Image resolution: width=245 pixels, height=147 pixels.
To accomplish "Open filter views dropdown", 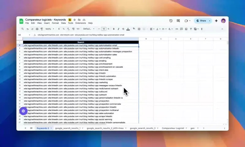I will point(196,29).
